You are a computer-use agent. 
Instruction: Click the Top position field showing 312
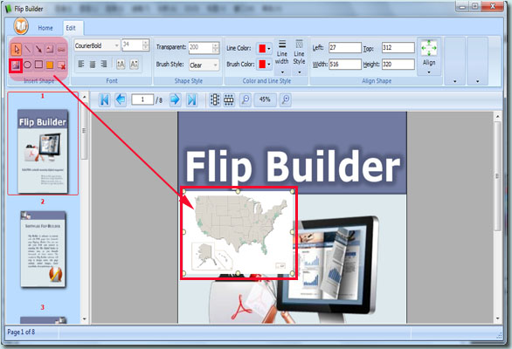[398, 48]
